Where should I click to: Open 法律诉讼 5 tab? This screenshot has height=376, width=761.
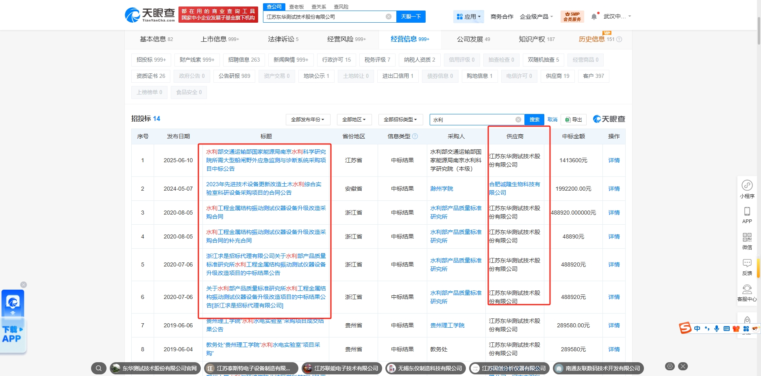283,39
